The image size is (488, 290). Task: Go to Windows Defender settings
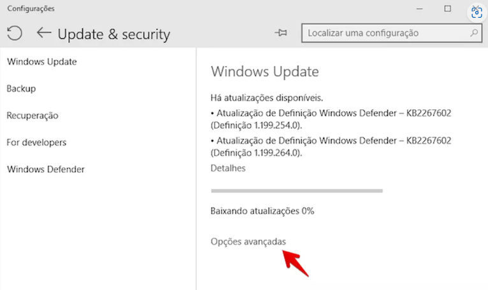pyautogui.click(x=46, y=169)
